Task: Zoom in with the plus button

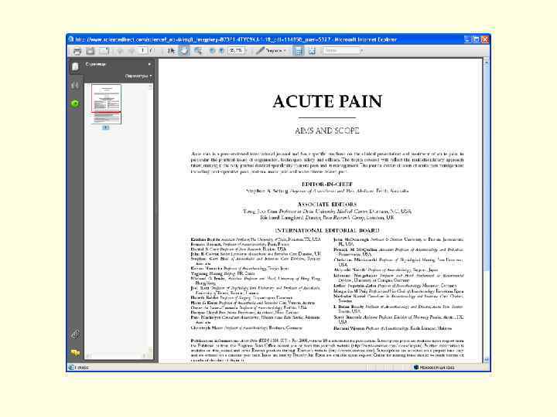Action: 222,51
